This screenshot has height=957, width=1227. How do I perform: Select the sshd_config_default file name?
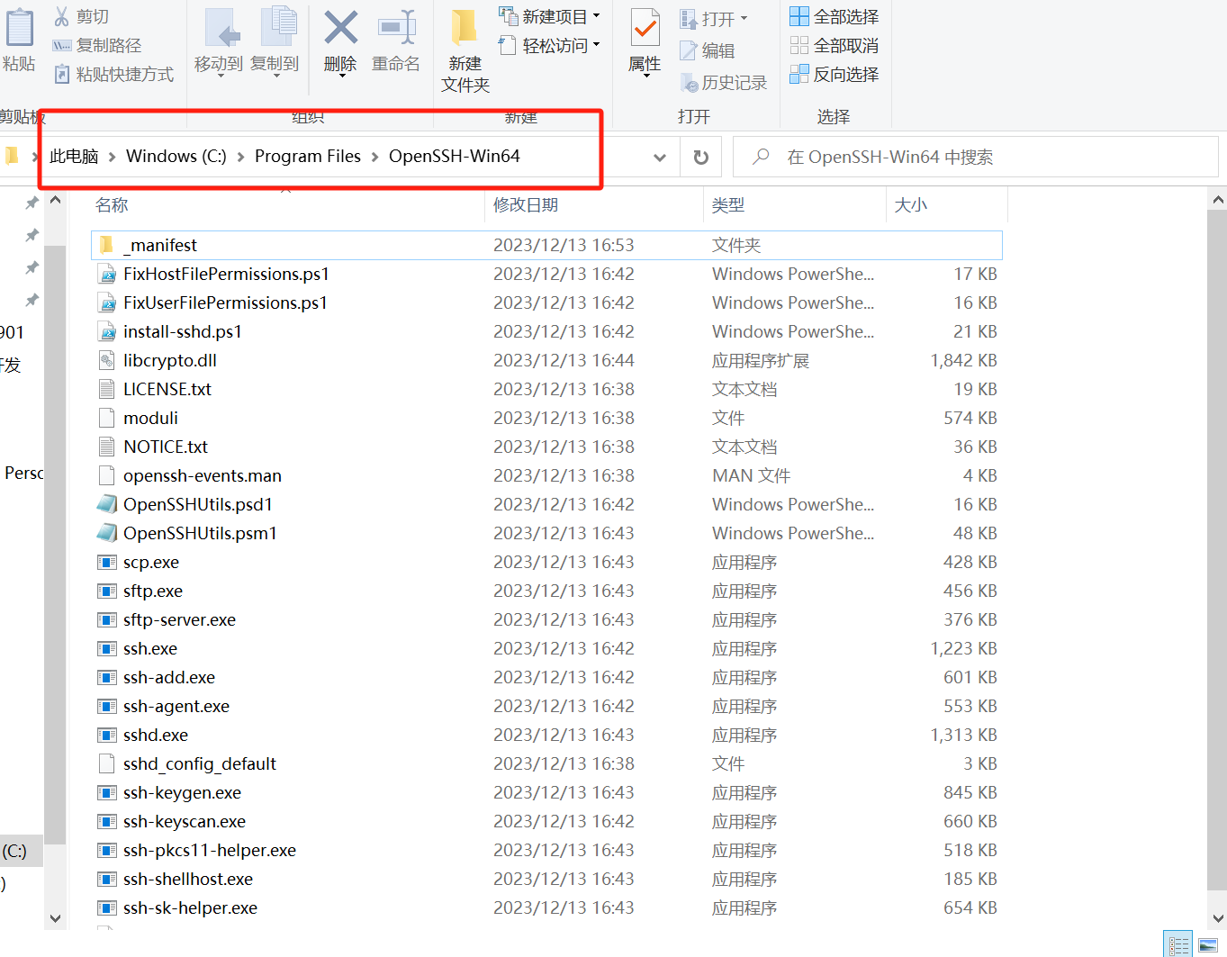[x=200, y=763]
